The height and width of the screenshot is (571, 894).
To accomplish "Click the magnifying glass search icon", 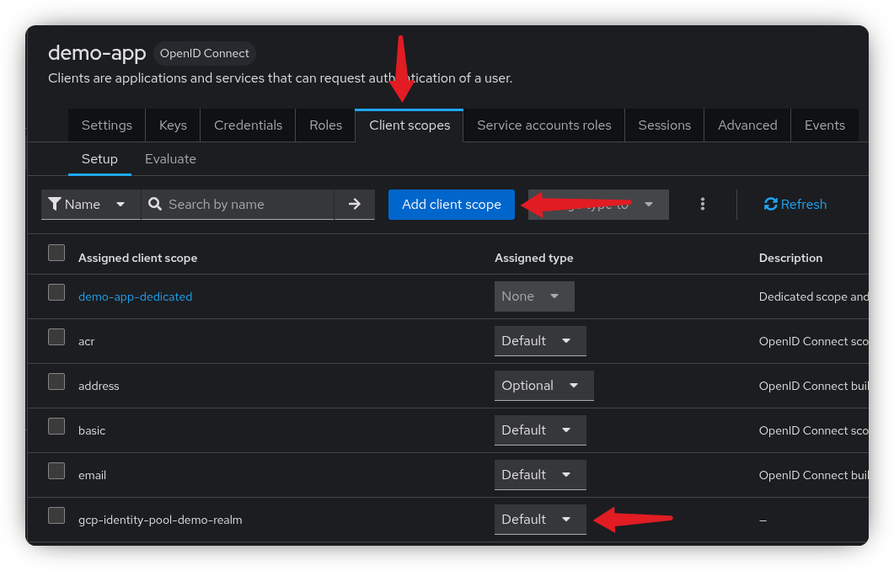I will 155,204.
